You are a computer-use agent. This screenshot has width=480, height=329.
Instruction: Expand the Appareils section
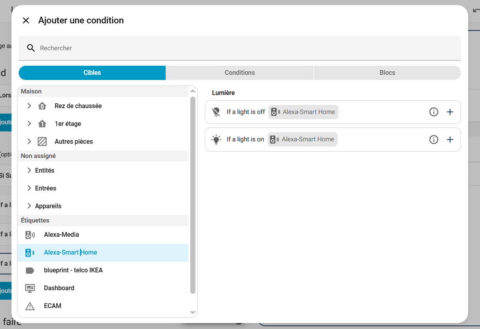pyautogui.click(x=29, y=206)
